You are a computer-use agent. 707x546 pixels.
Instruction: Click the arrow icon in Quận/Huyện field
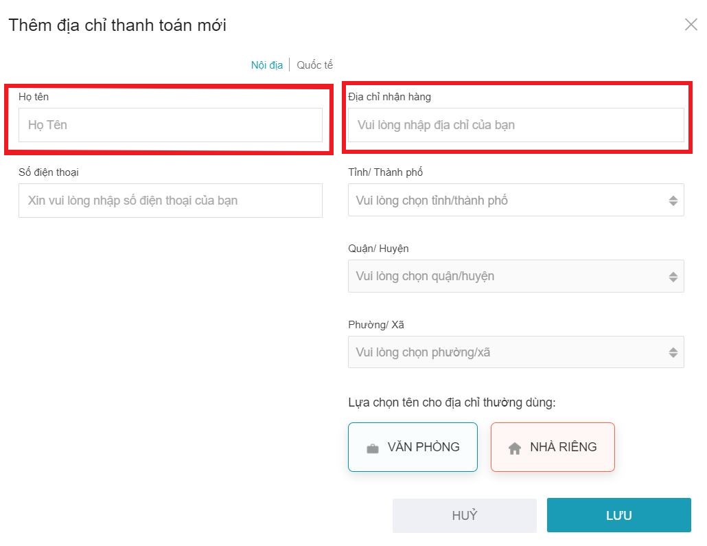(x=673, y=277)
